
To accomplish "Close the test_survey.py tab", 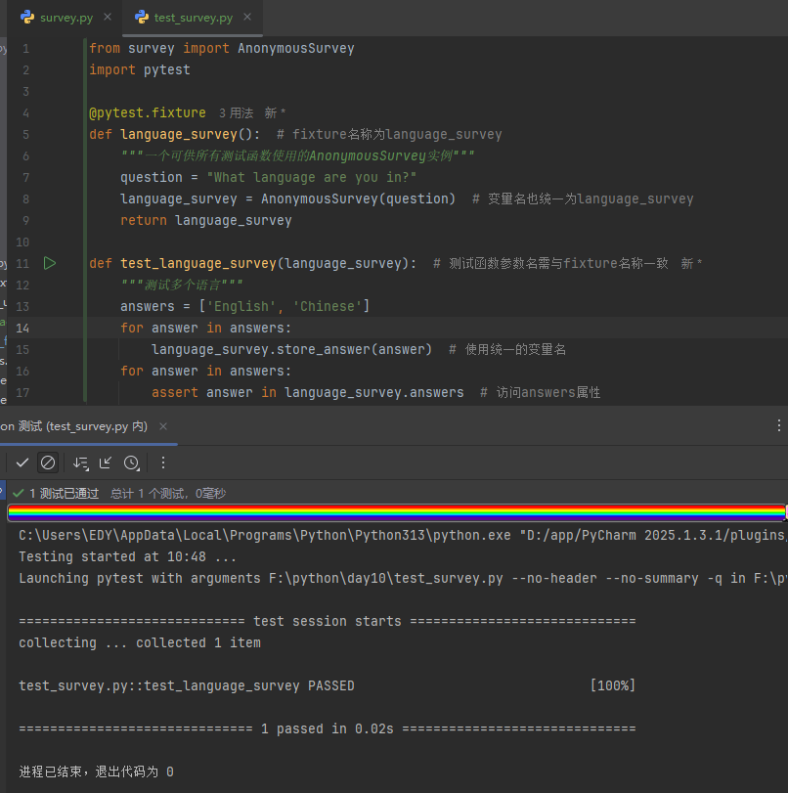I will click(x=247, y=17).
